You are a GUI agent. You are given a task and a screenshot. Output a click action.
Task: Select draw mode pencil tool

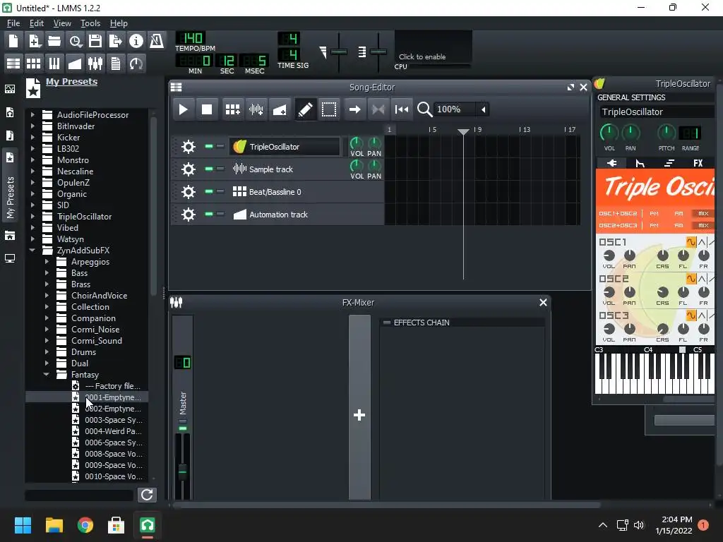click(x=305, y=109)
